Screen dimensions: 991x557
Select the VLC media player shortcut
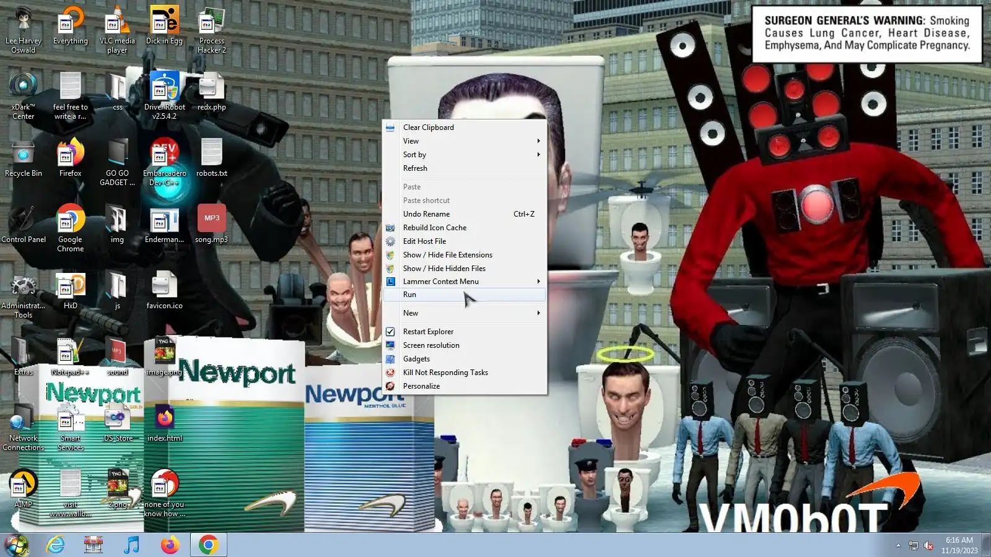pos(117,29)
